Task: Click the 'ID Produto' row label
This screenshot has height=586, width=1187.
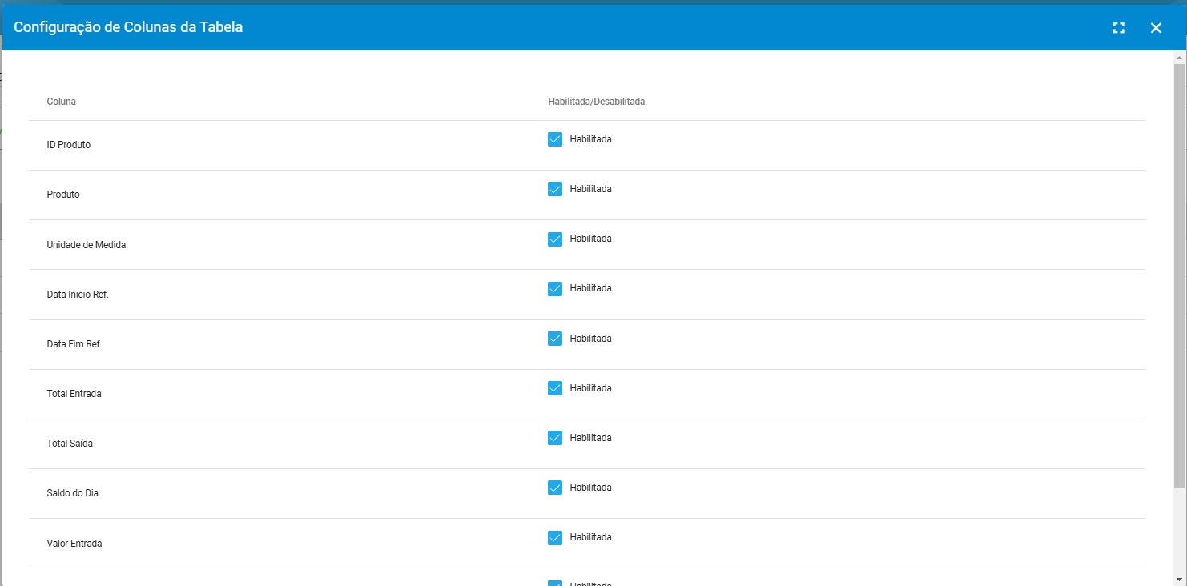Action: tap(69, 145)
